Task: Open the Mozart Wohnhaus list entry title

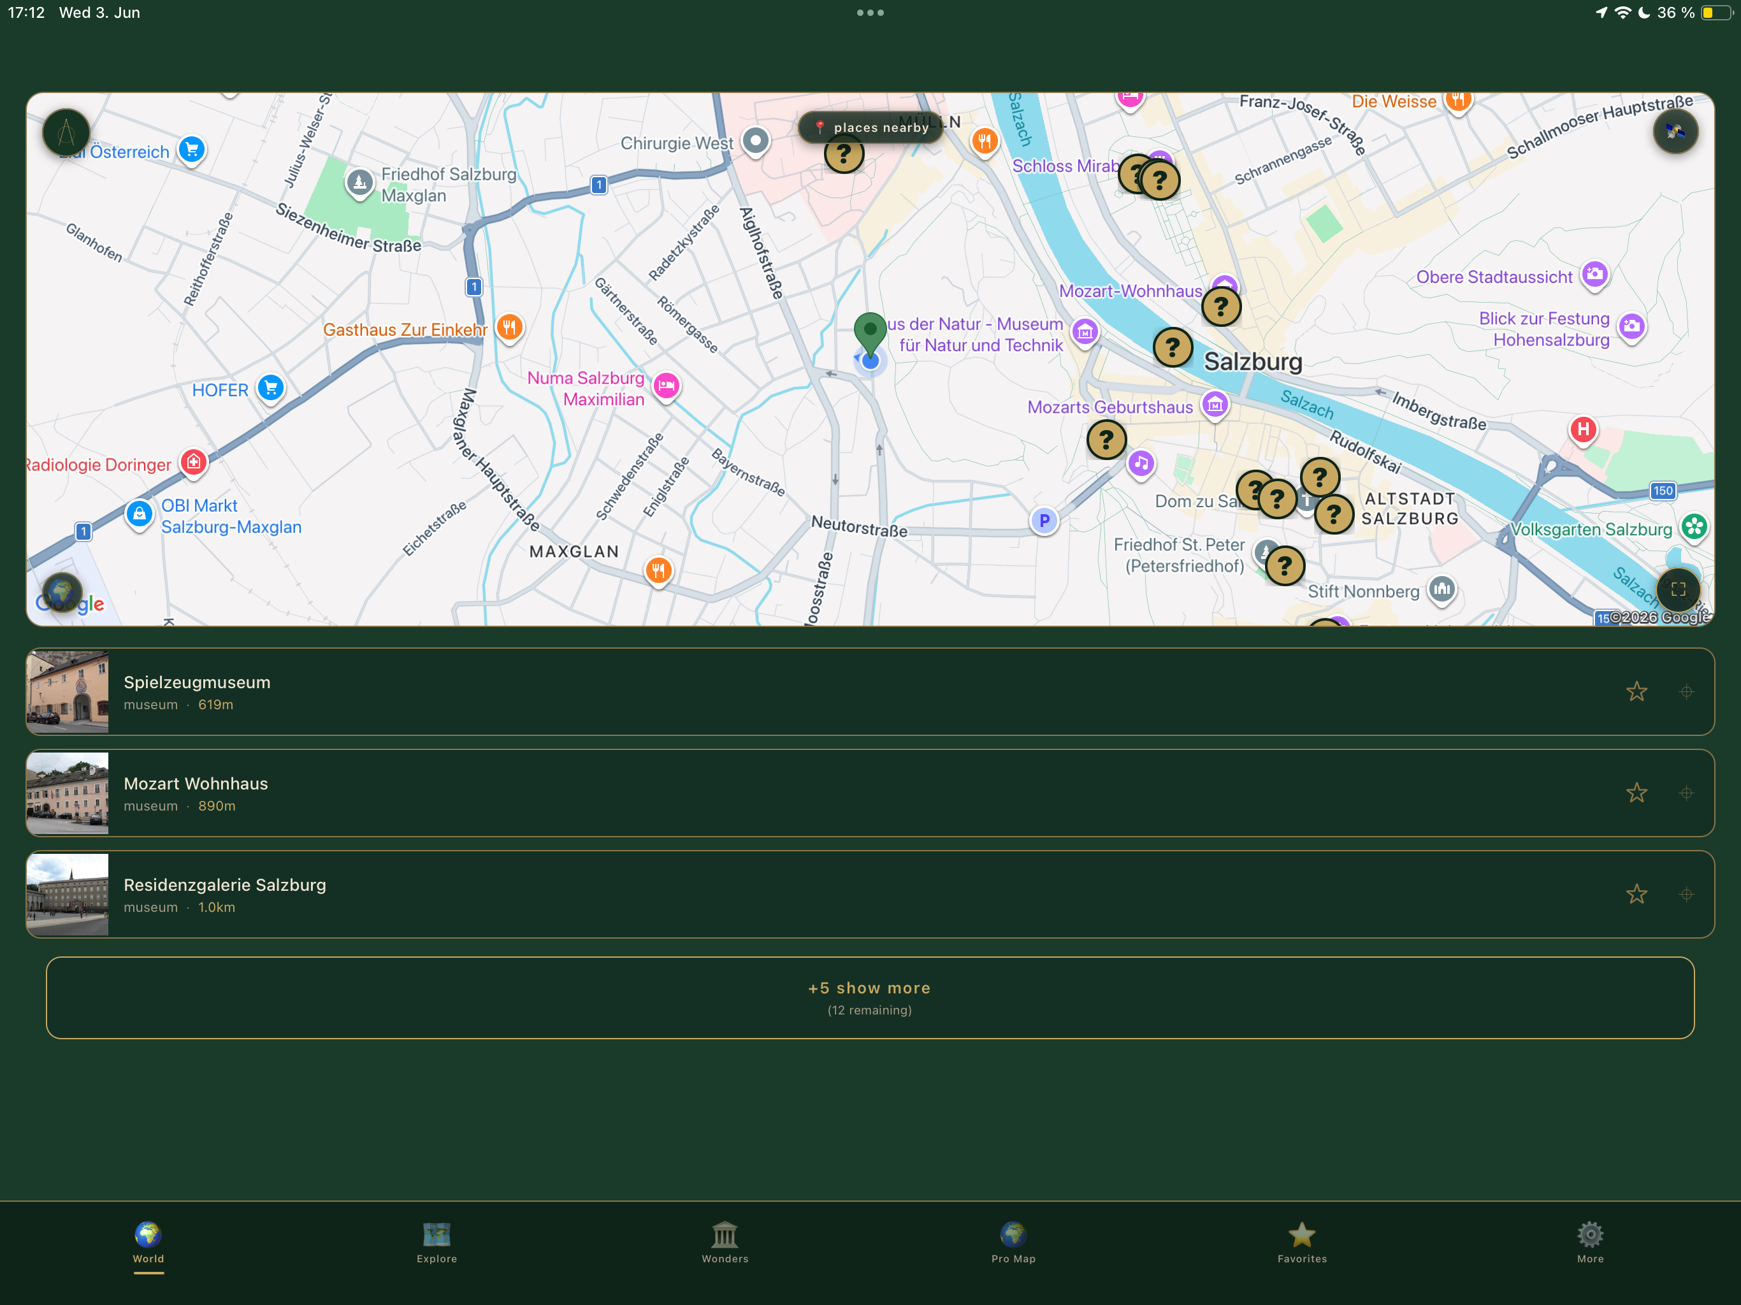Action: [x=196, y=784]
